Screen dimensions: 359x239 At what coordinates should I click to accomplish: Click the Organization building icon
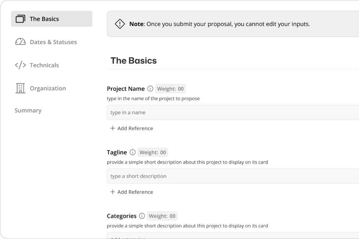point(20,88)
